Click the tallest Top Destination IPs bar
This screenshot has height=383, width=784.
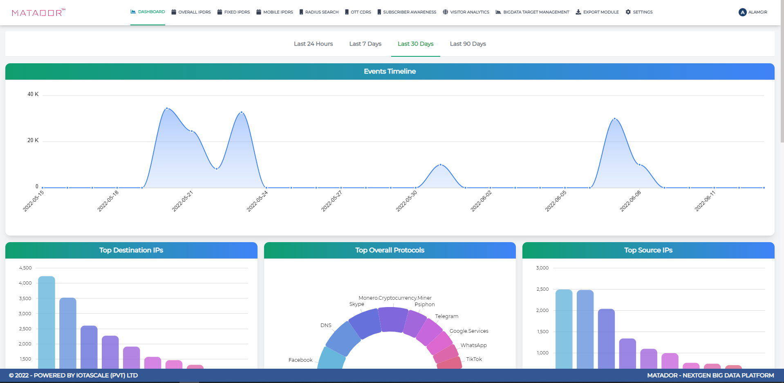pos(47,322)
